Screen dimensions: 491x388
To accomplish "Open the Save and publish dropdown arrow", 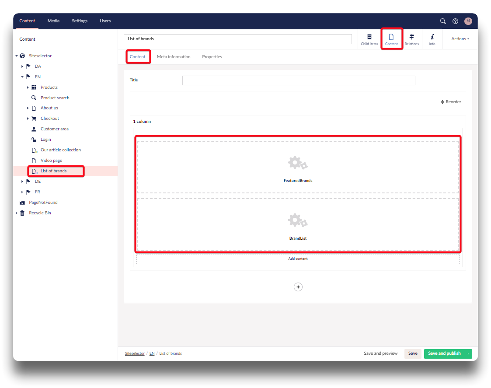I will click(x=468, y=353).
